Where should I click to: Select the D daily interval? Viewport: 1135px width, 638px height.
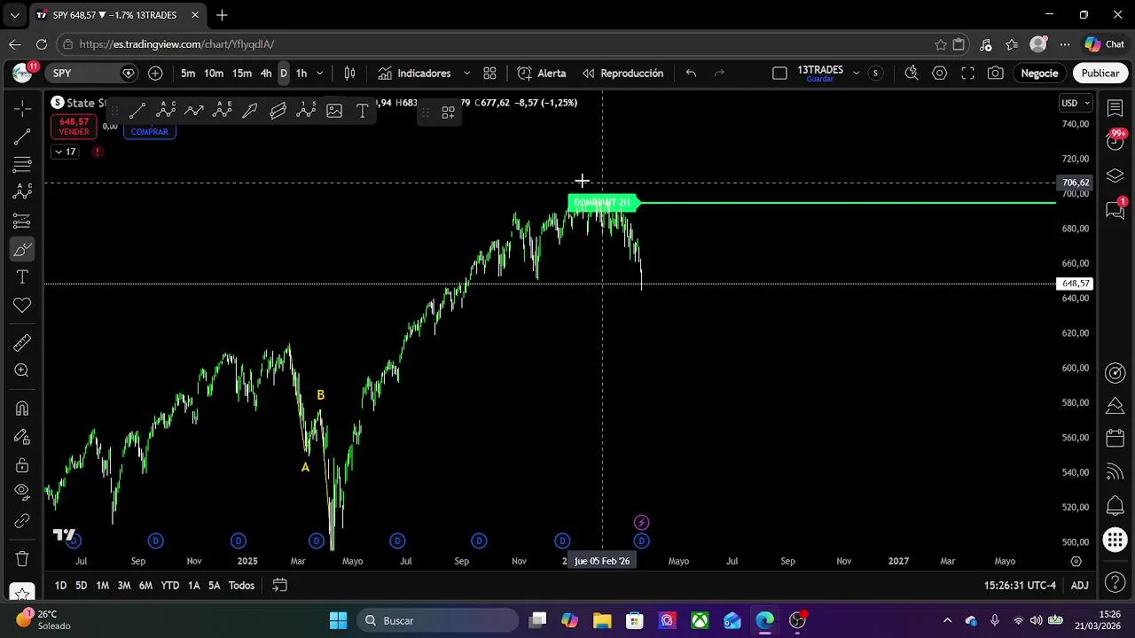pyautogui.click(x=284, y=74)
